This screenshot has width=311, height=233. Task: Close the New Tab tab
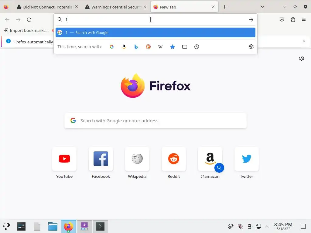[x=213, y=7]
